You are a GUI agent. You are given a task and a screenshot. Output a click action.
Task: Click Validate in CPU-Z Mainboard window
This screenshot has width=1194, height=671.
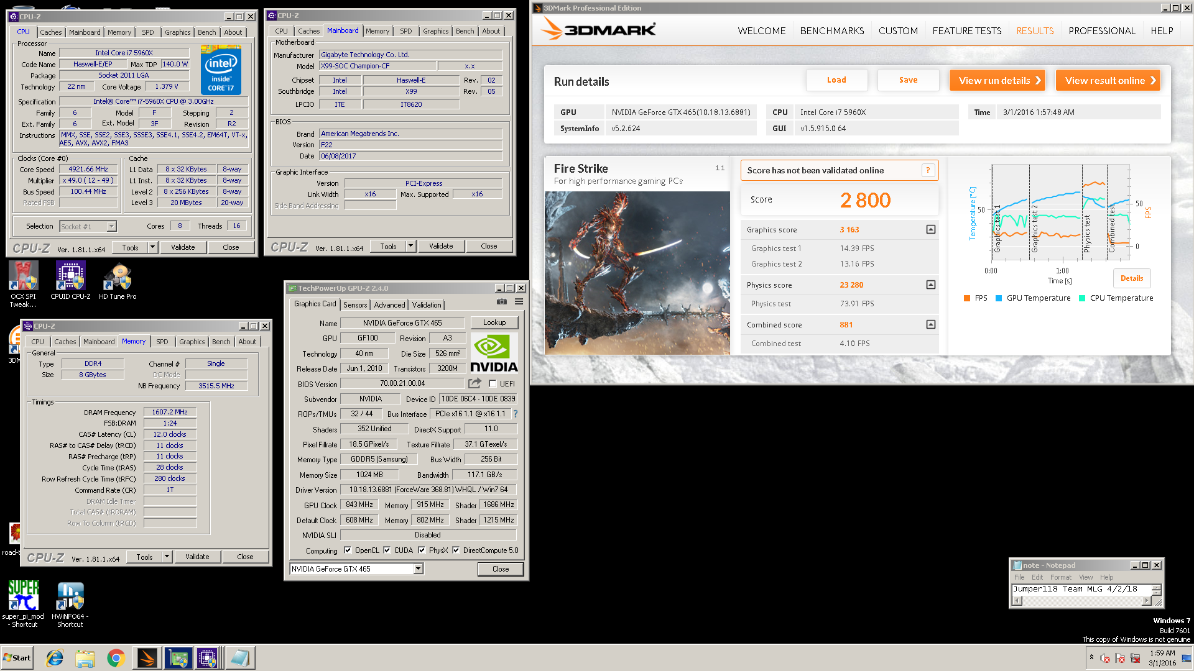point(441,246)
